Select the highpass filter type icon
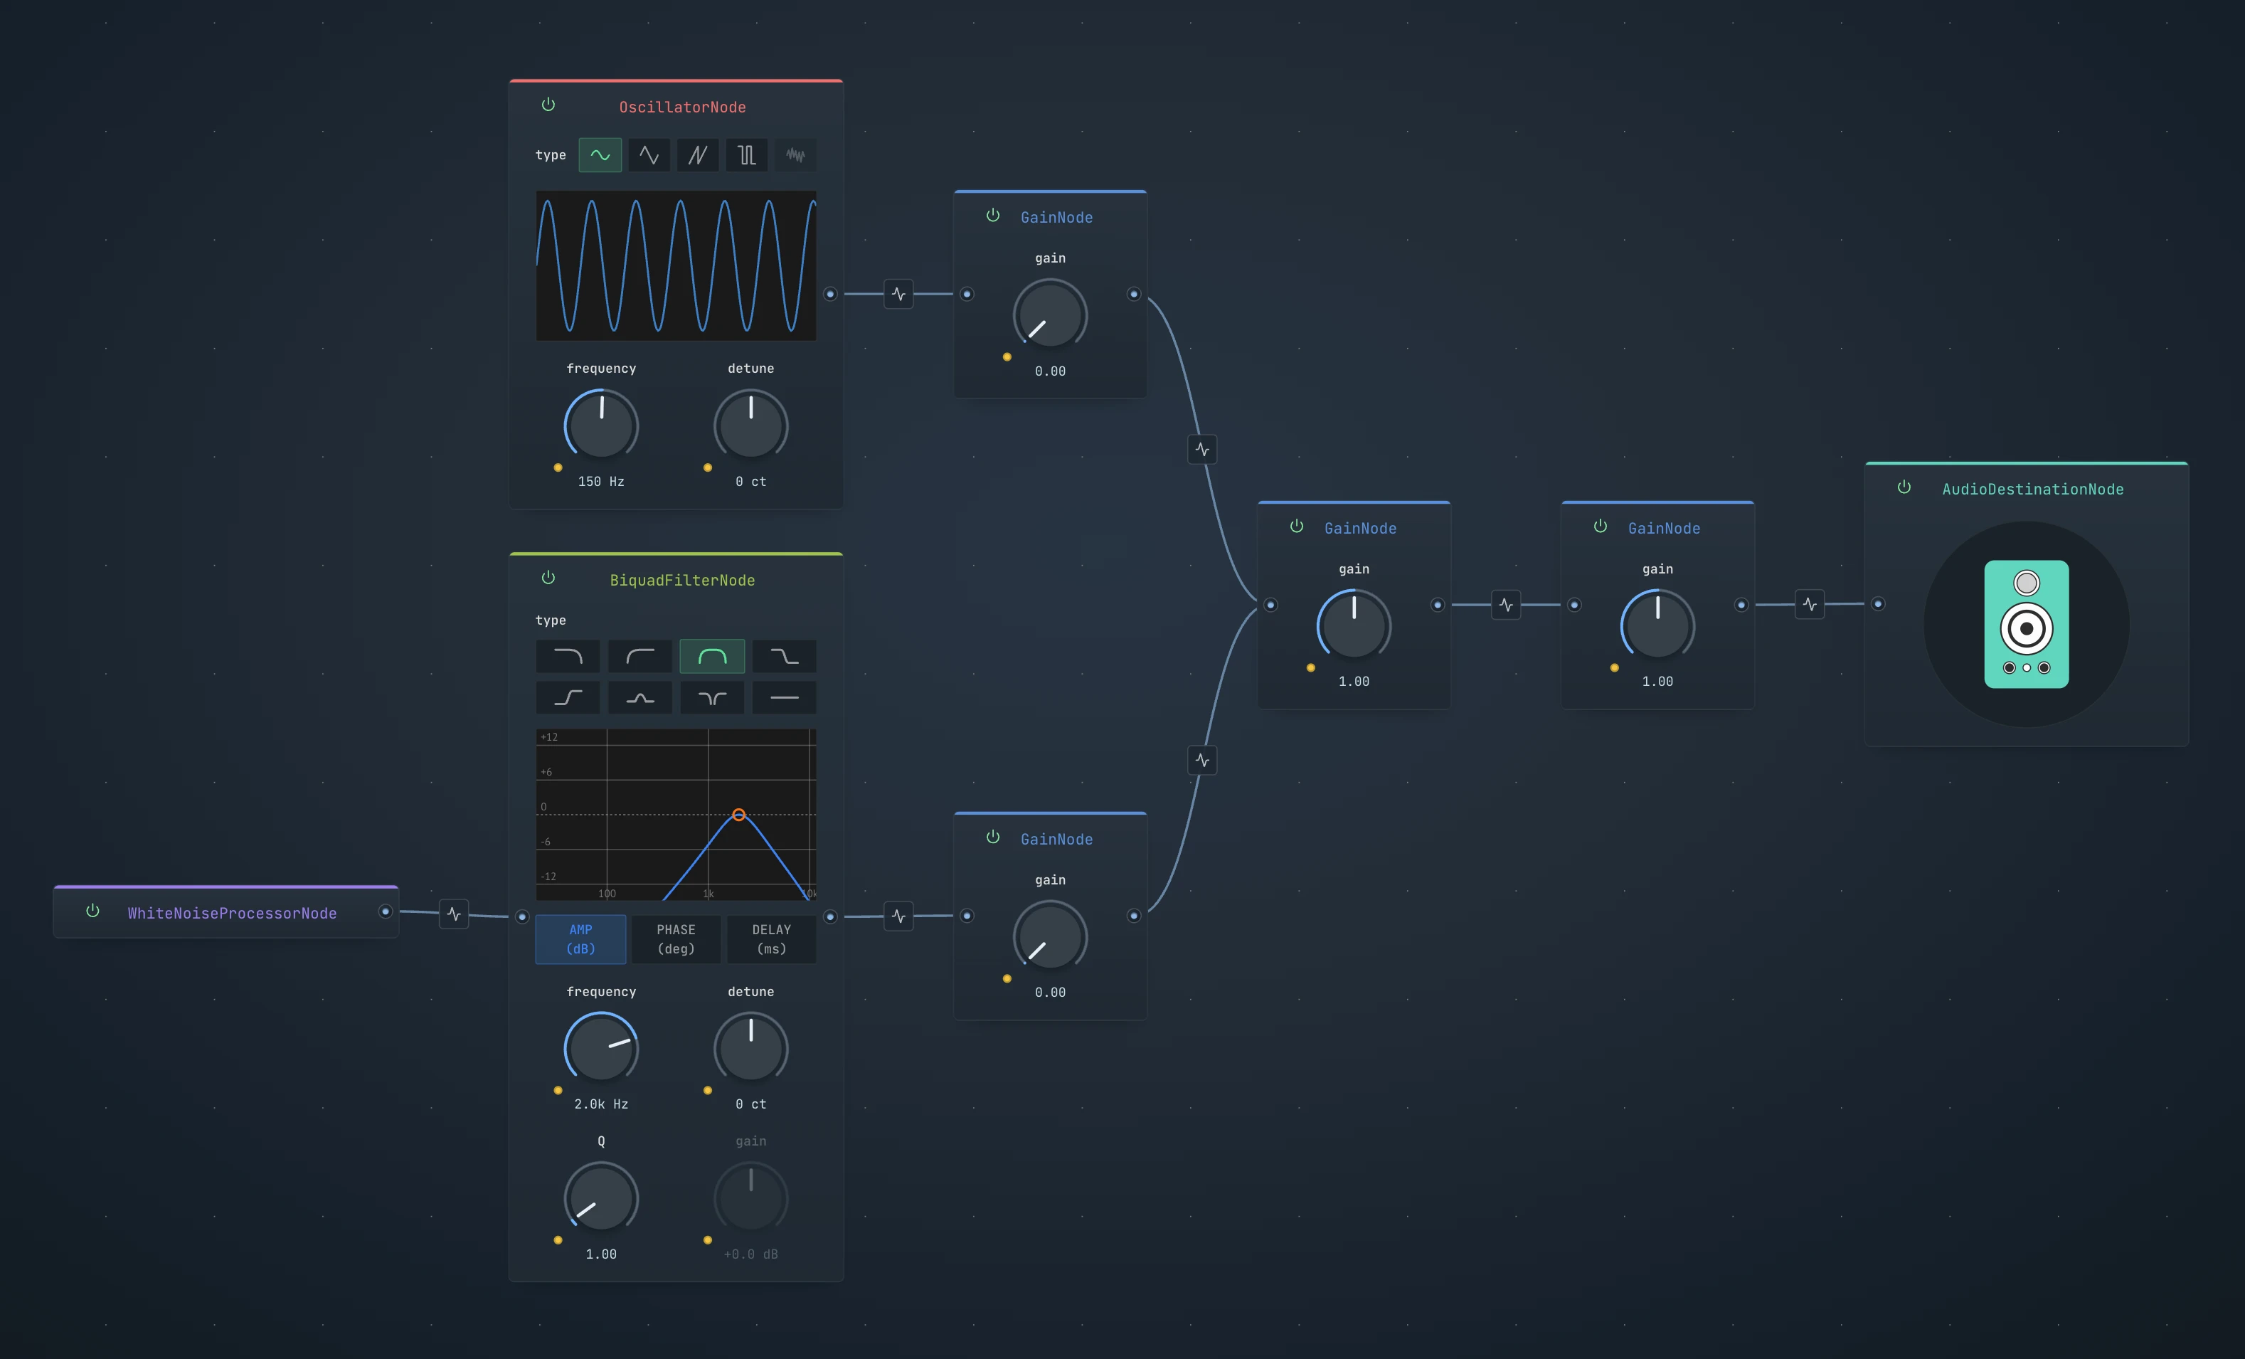Image resolution: width=2245 pixels, height=1359 pixels. tap(639, 656)
